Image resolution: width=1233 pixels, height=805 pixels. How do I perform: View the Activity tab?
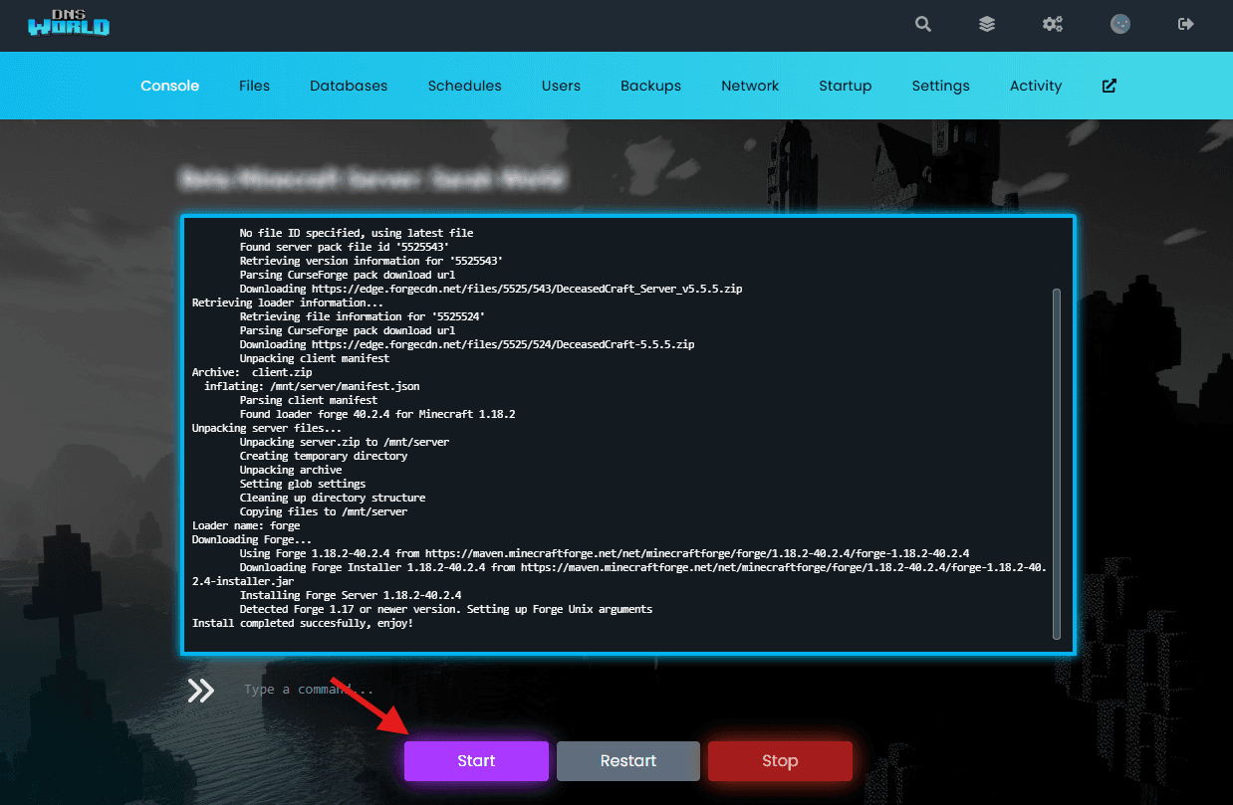pyautogui.click(x=1036, y=86)
